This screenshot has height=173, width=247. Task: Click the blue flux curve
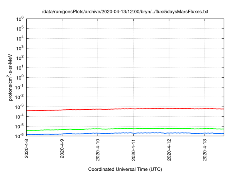pos(125,133)
